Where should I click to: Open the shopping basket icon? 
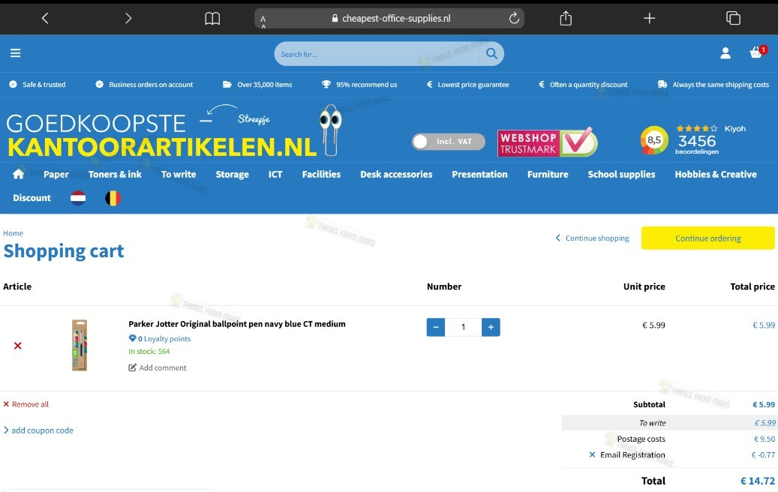coord(758,52)
